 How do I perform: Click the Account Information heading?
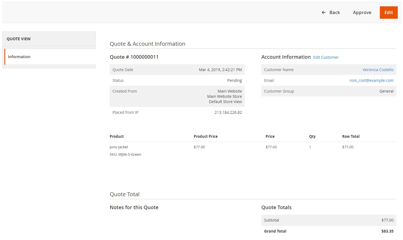286,57
